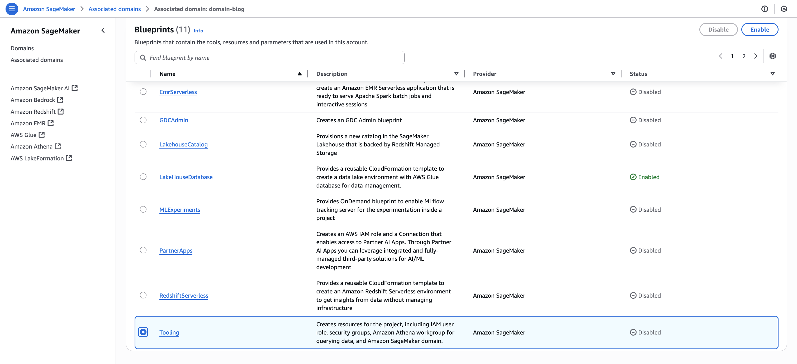This screenshot has width=797, height=364.
Task: Go to page 2 of blueprints
Action: click(744, 56)
